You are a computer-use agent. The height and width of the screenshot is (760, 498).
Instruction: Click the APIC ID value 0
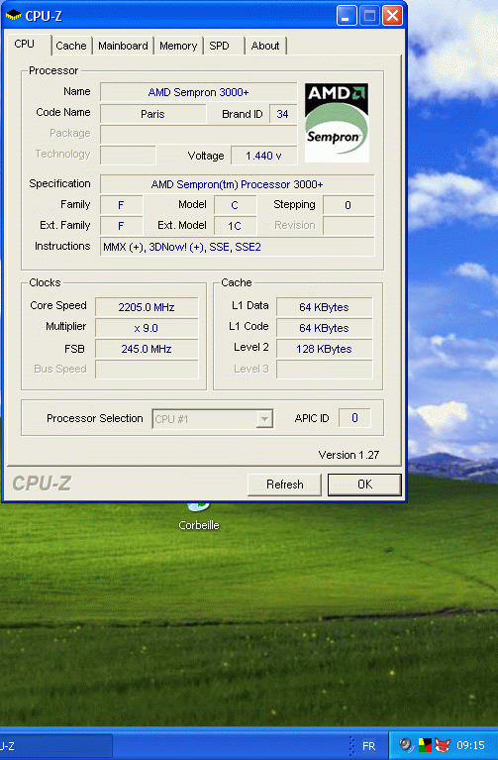355,418
